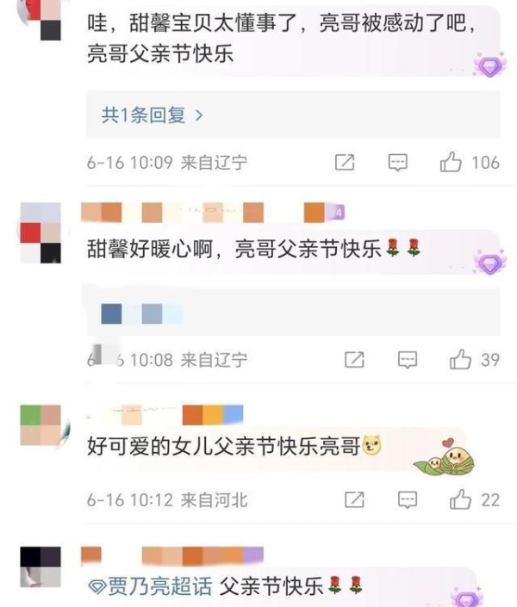Image resolution: width=517 pixels, height=607 pixels.
Task: Like the comment with 39 likes
Action: [x=460, y=359]
